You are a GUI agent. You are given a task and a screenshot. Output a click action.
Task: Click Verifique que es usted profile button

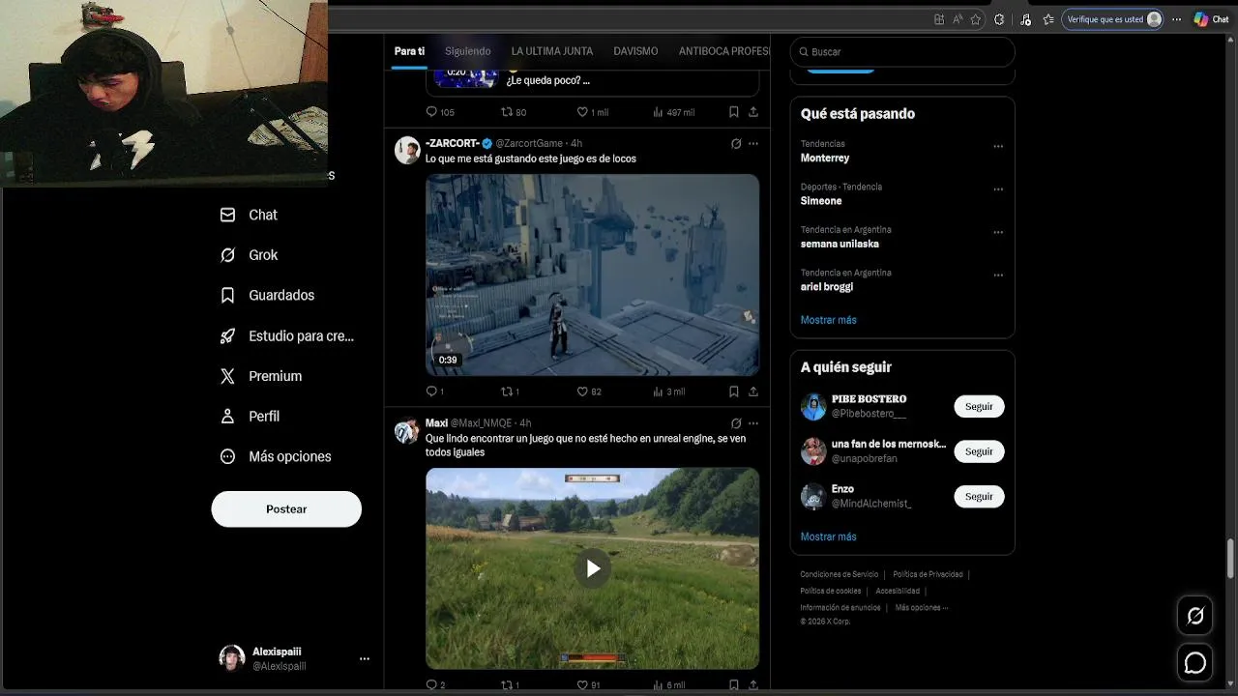[x=1112, y=19]
